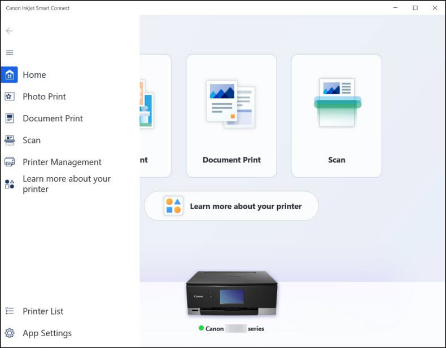Open App Settings label in sidebar
Image resolution: width=446 pixels, height=348 pixels.
[x=47, y=333]
